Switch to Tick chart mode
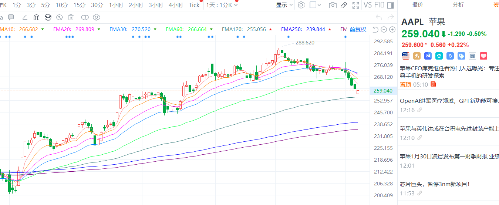The image size is (499, 205). (194, 5)
